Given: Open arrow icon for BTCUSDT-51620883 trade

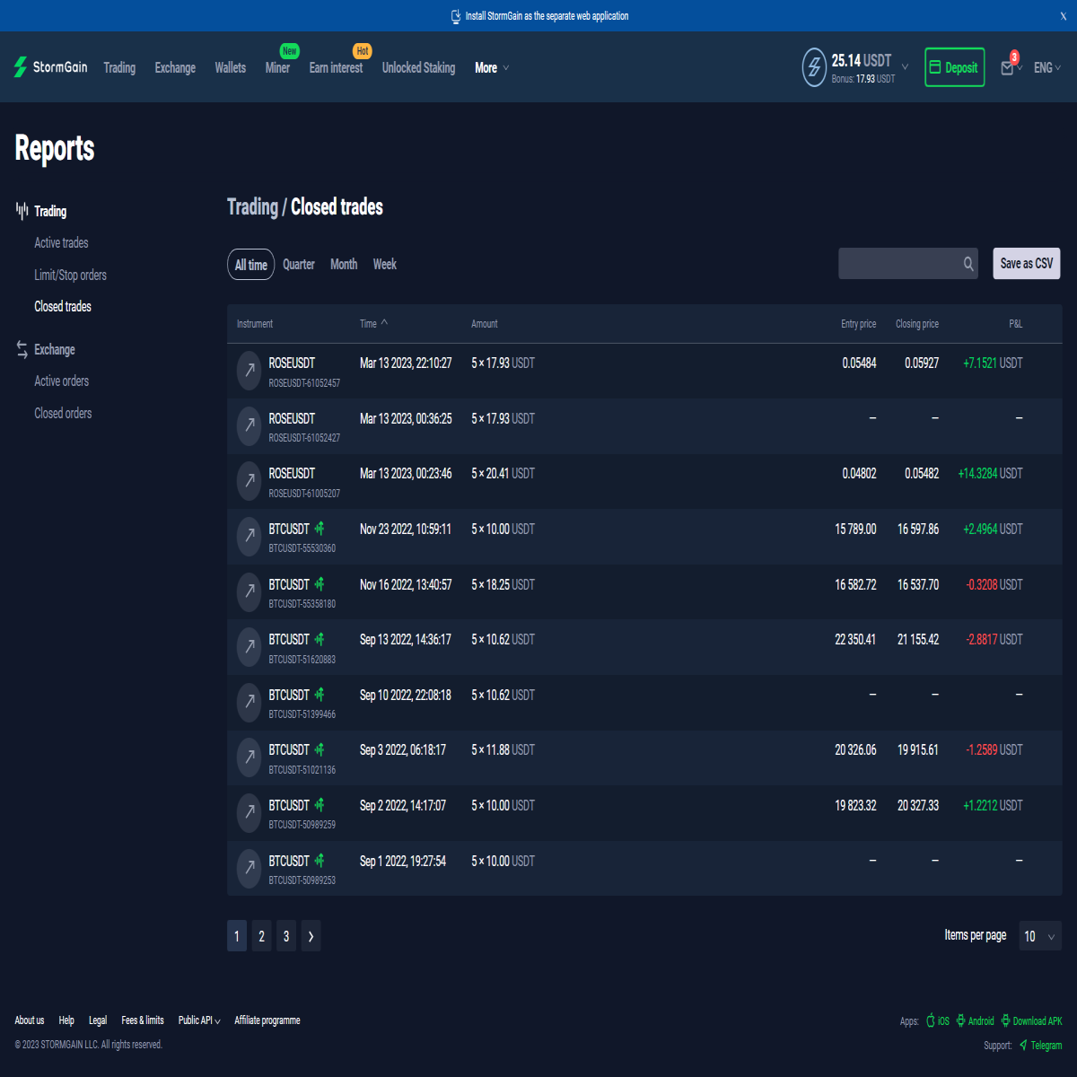Looking at the screenshot, I should pos(249,647).
